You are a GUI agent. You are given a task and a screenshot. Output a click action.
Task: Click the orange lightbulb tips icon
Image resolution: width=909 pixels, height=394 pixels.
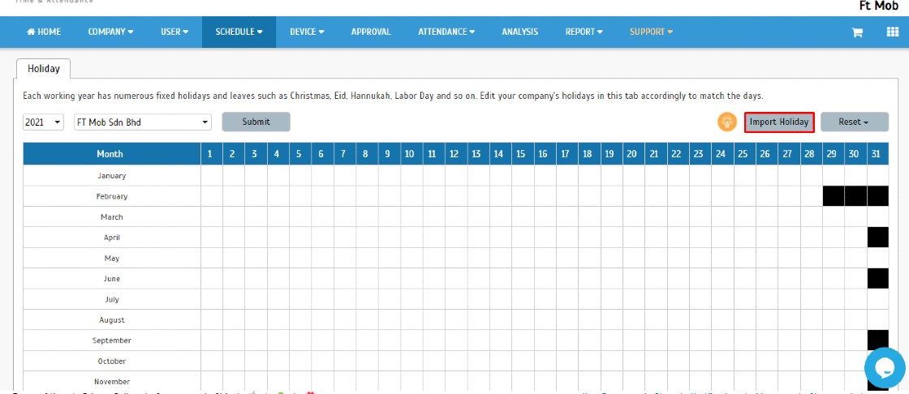[x=726, y=122]
